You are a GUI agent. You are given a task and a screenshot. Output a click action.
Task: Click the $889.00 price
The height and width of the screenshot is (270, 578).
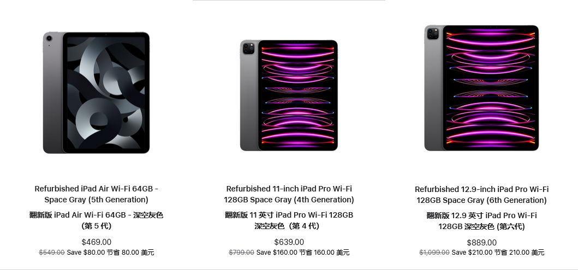tap(481, 243)
